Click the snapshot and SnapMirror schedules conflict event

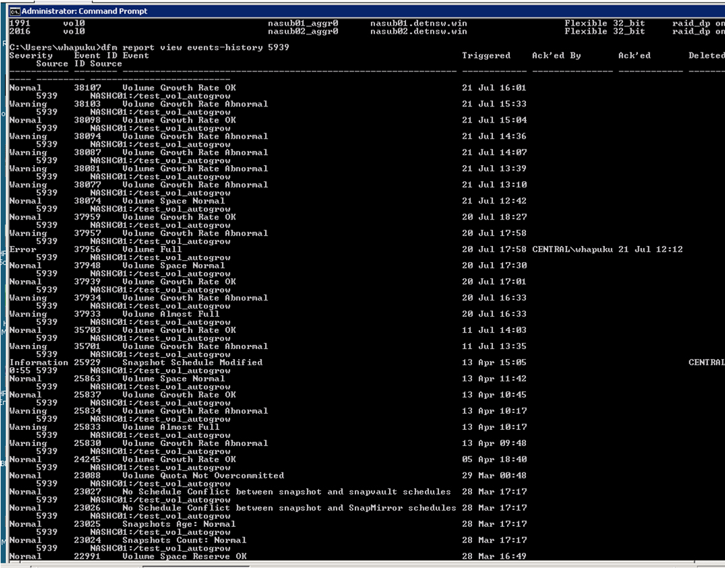(289, 508)
